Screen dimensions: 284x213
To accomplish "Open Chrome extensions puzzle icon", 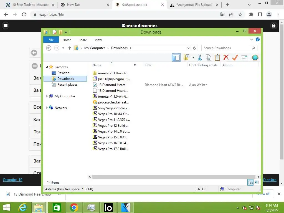I will 251,14.
